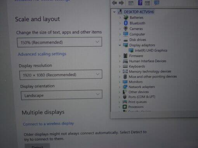Select the Ports (COM & LPT) row

(x=142, y=97)
